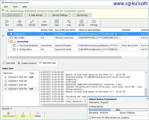Click the Save log icon
The height and width of the screenshot is (120, 149).
(23, 113)
